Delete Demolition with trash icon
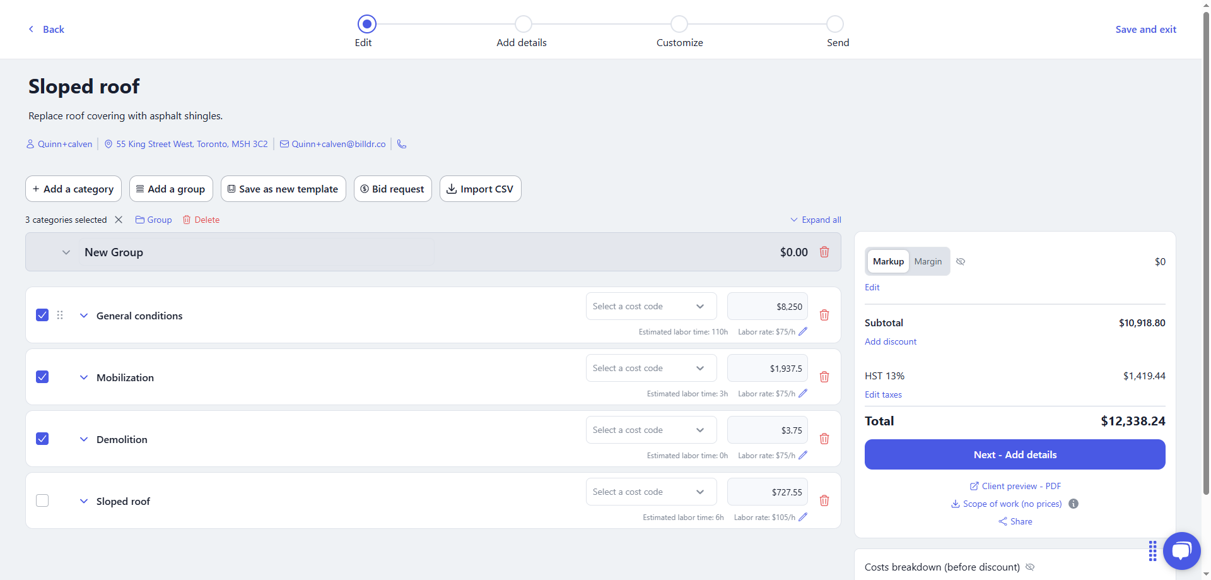The image size is (1211, 580). point(824,439)
